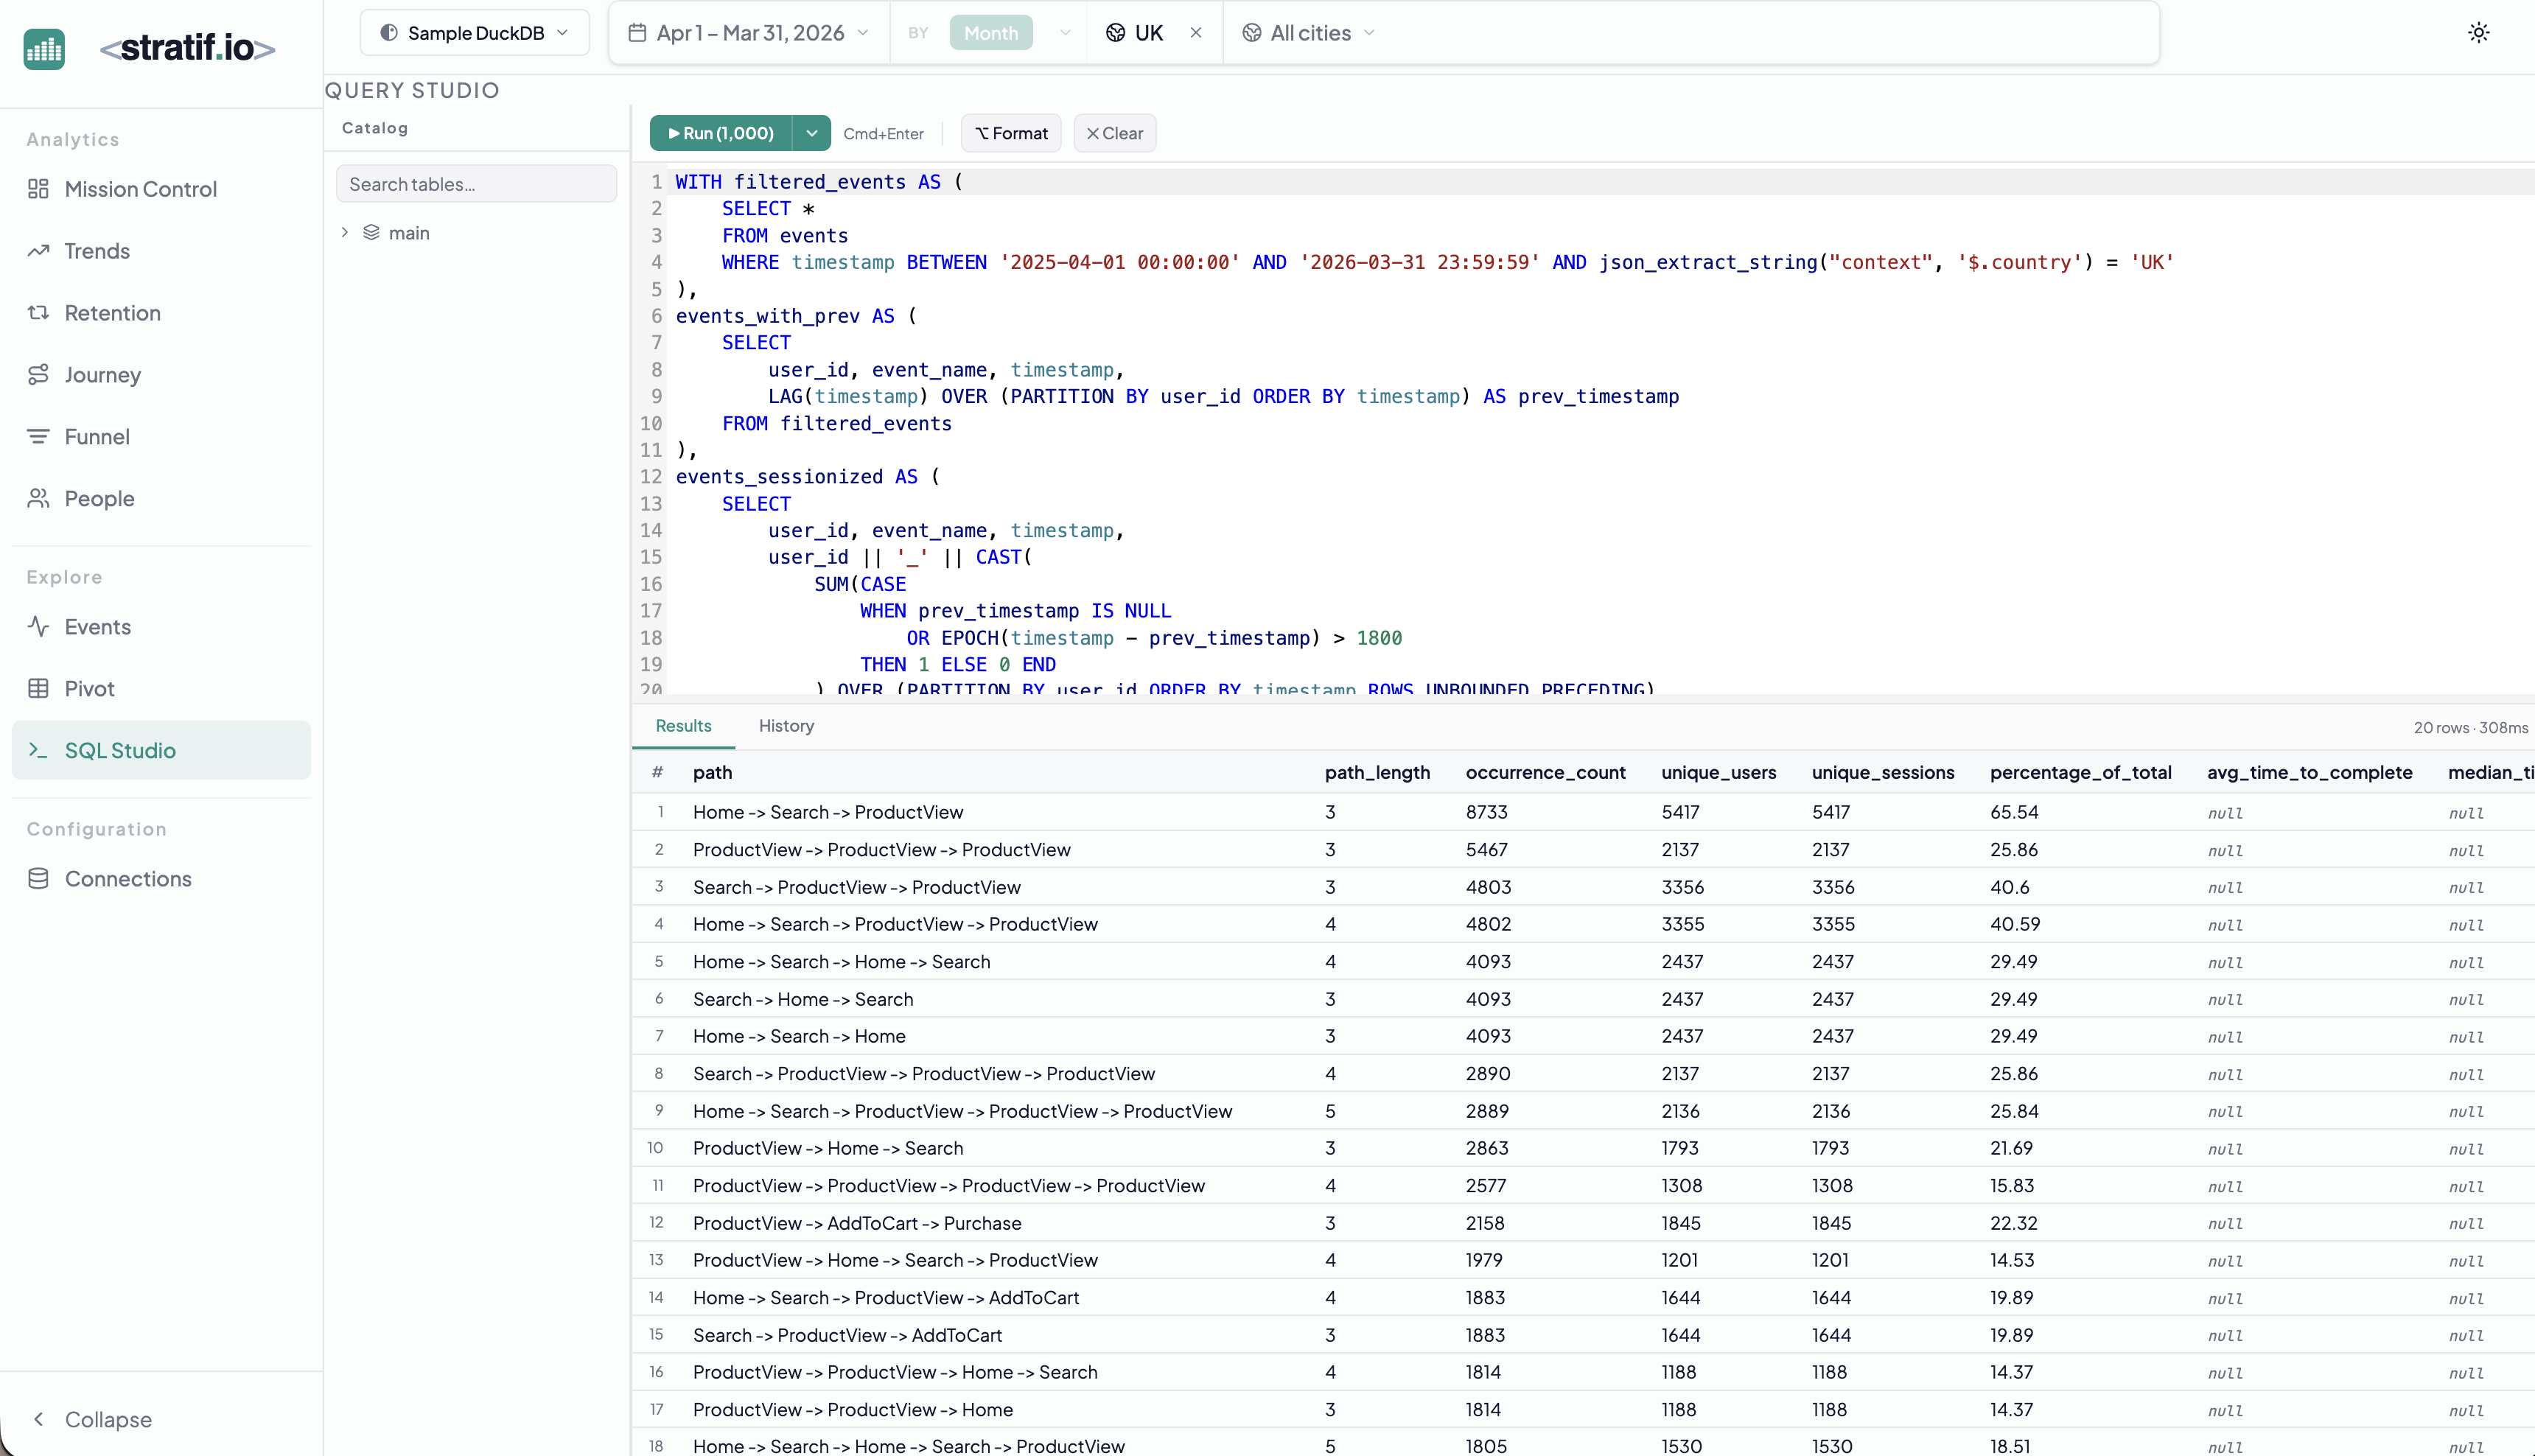Image resolution: width=2535 pixels, height=1456 pixels.
Task: Click the calendar icon in the date filter
Action: (637, 33)
